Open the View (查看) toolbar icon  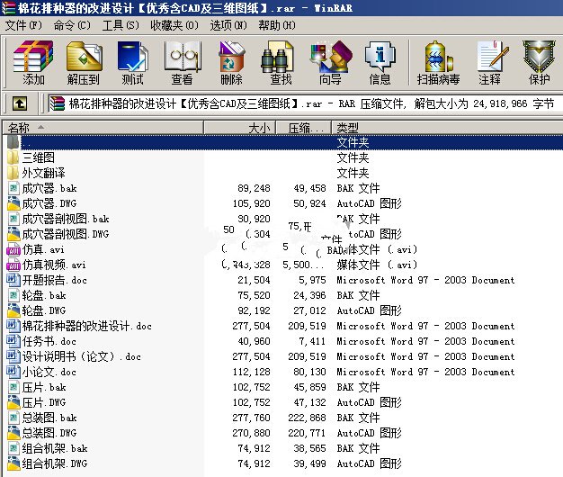pos(182,62)
